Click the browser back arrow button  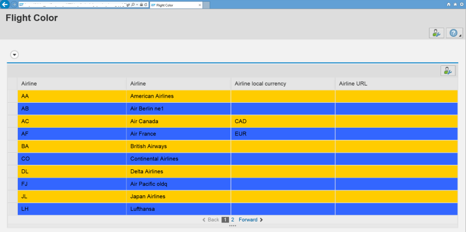[x=5, y=4]
